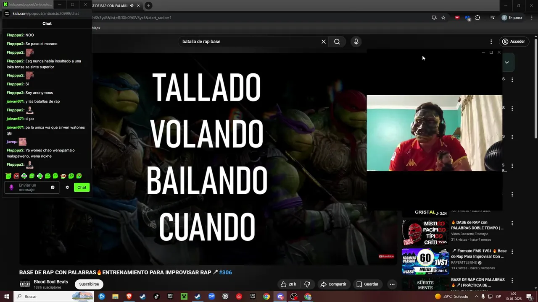Open the emoji picker in Kick chat

(53, 187)
